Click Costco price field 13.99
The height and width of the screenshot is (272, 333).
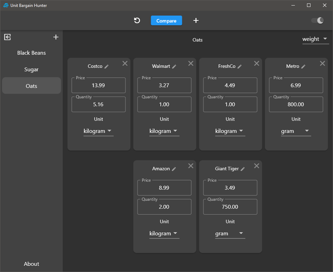click(x=98, y=85)
